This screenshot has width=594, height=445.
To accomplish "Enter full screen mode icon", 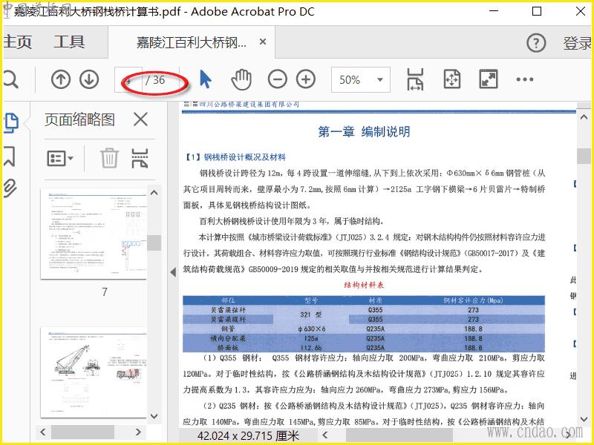I will [x=489, y=79].
